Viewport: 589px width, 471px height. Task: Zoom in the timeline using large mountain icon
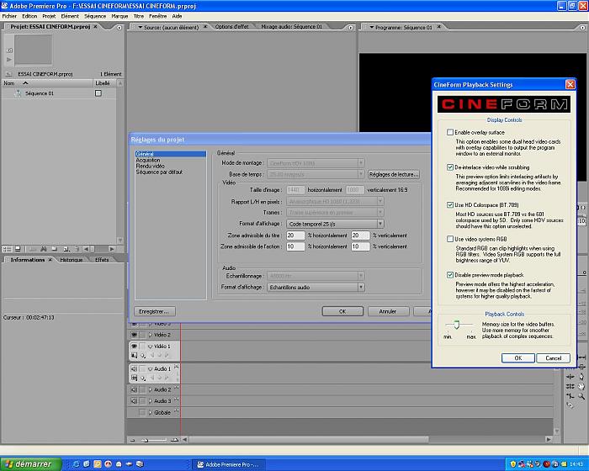tap(175, 439)
